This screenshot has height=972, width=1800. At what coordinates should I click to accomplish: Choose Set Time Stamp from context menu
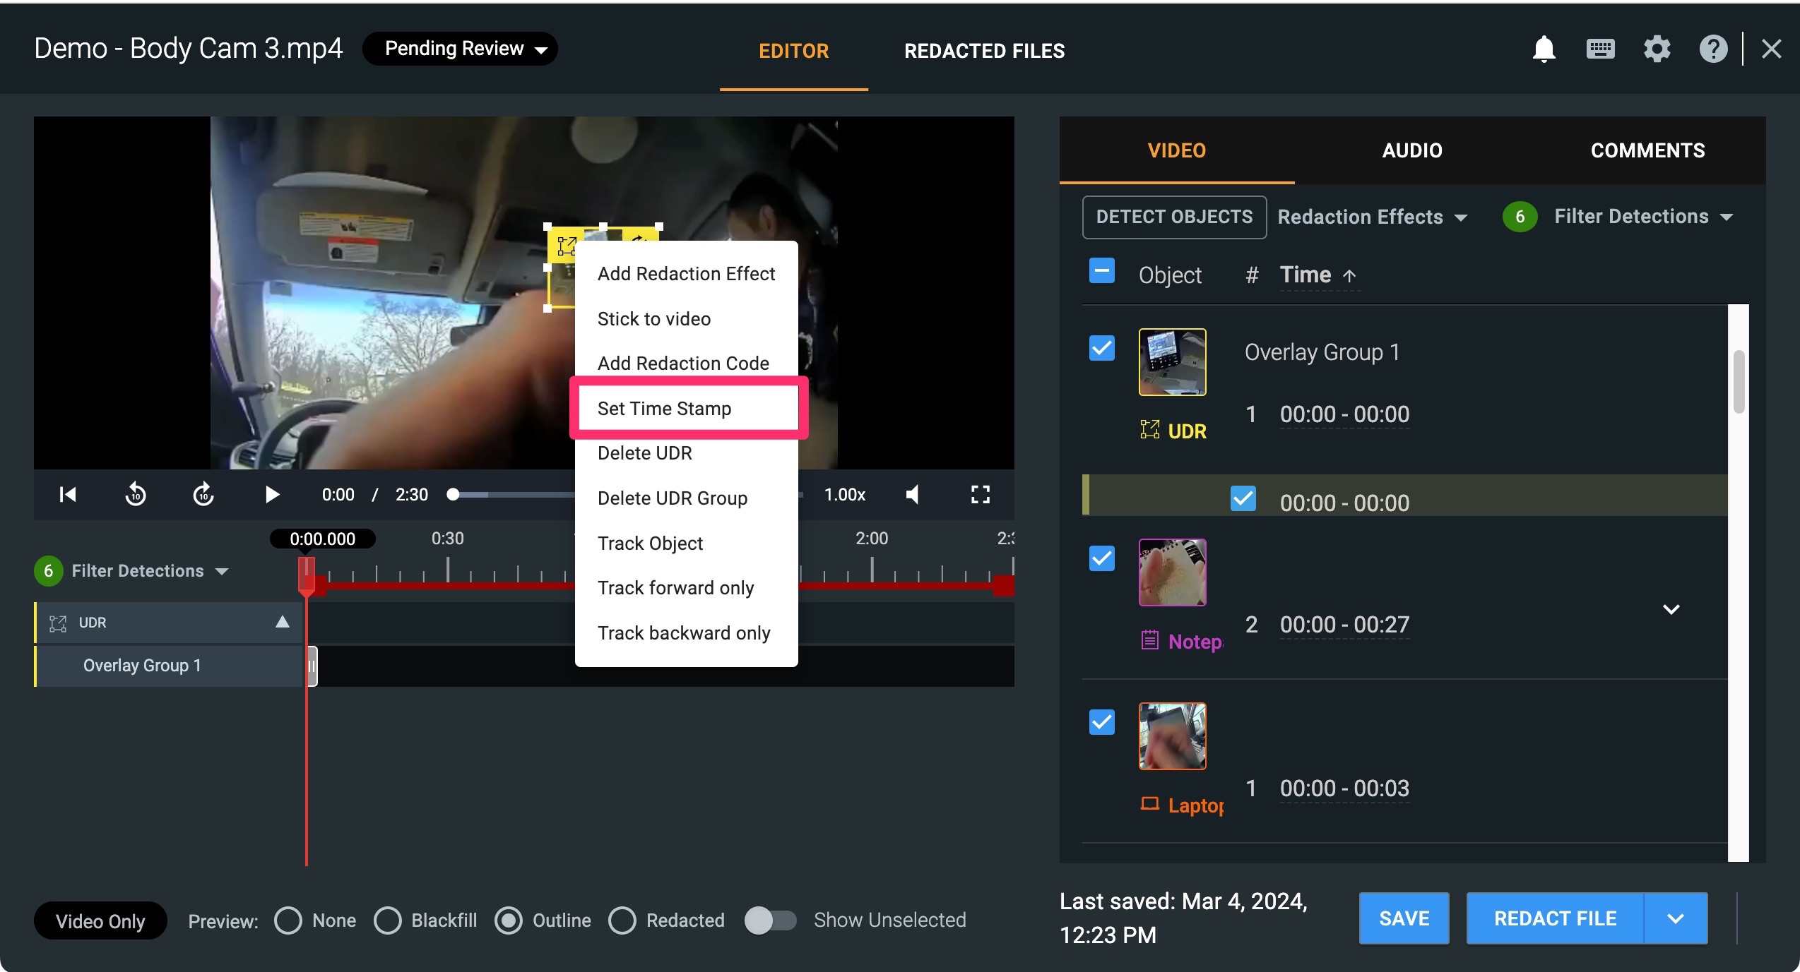(664, 409)
